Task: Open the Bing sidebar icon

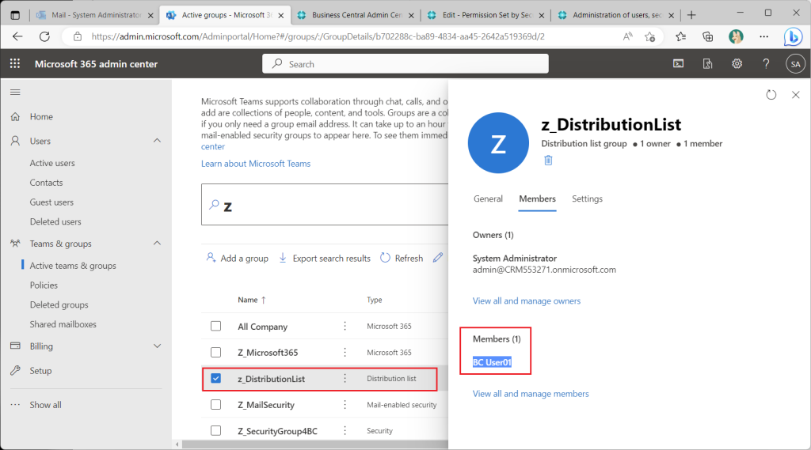Action: (793, 36)
